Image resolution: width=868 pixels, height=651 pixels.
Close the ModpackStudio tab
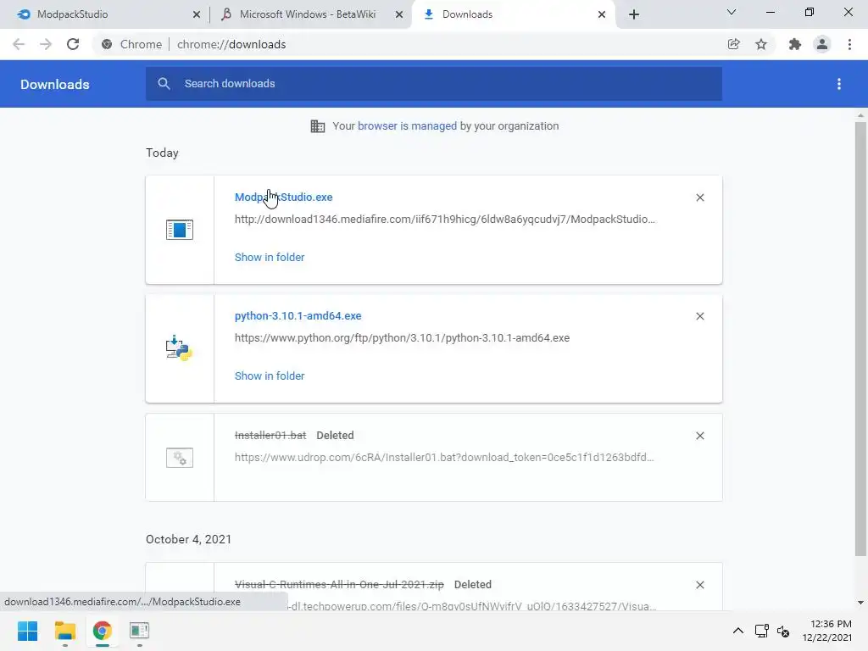(x=197, y=15)
